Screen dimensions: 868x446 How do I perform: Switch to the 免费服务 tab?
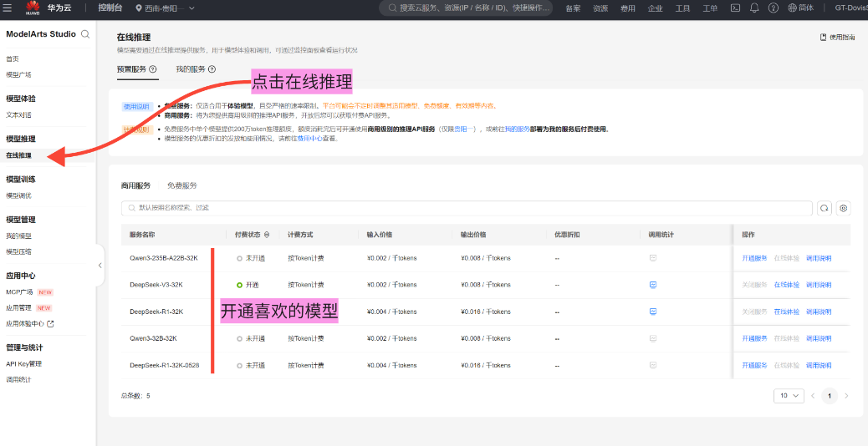[182, 185]
